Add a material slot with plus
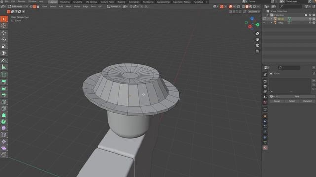The image size is (316, 177). pyautogui.click(x=314, y=81)
